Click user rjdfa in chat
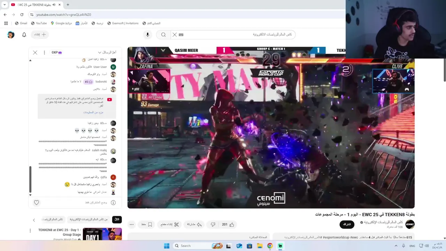Image resolution: width=446 pixels, height=251 pixels. tap(103, 177)
